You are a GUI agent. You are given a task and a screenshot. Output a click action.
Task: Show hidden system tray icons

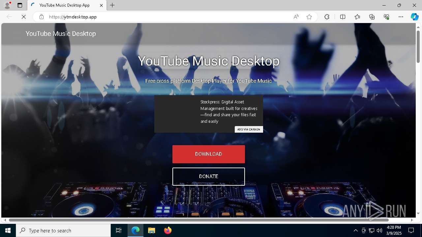(355, 230)
